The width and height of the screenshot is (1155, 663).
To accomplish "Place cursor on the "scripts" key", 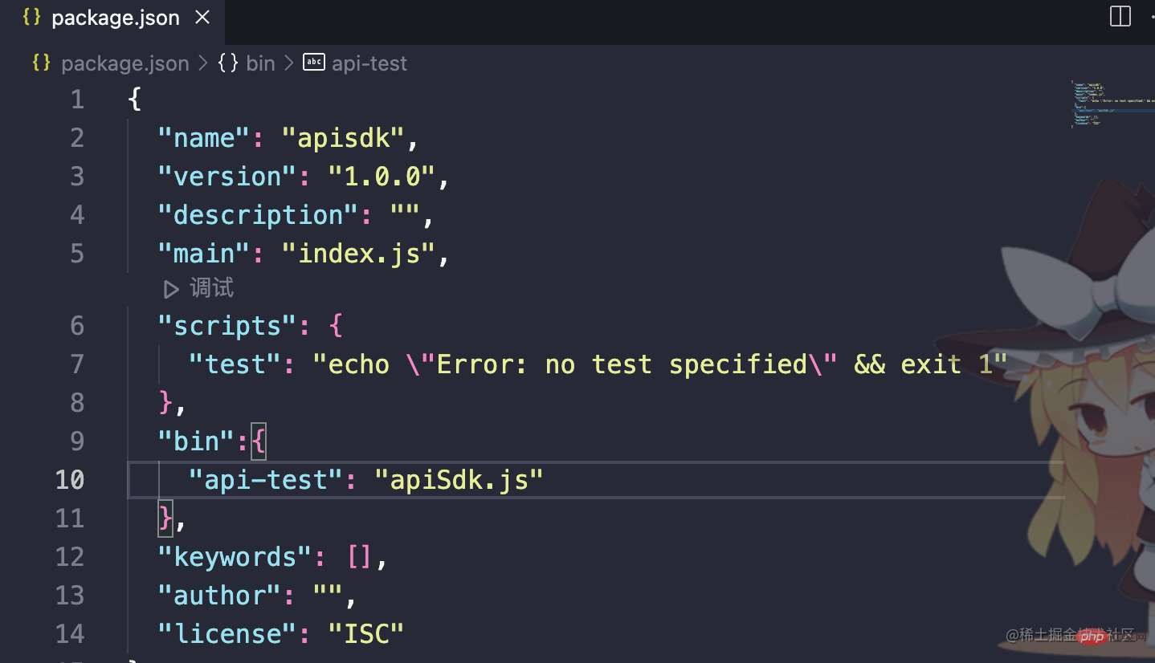I will coord(219,326).
